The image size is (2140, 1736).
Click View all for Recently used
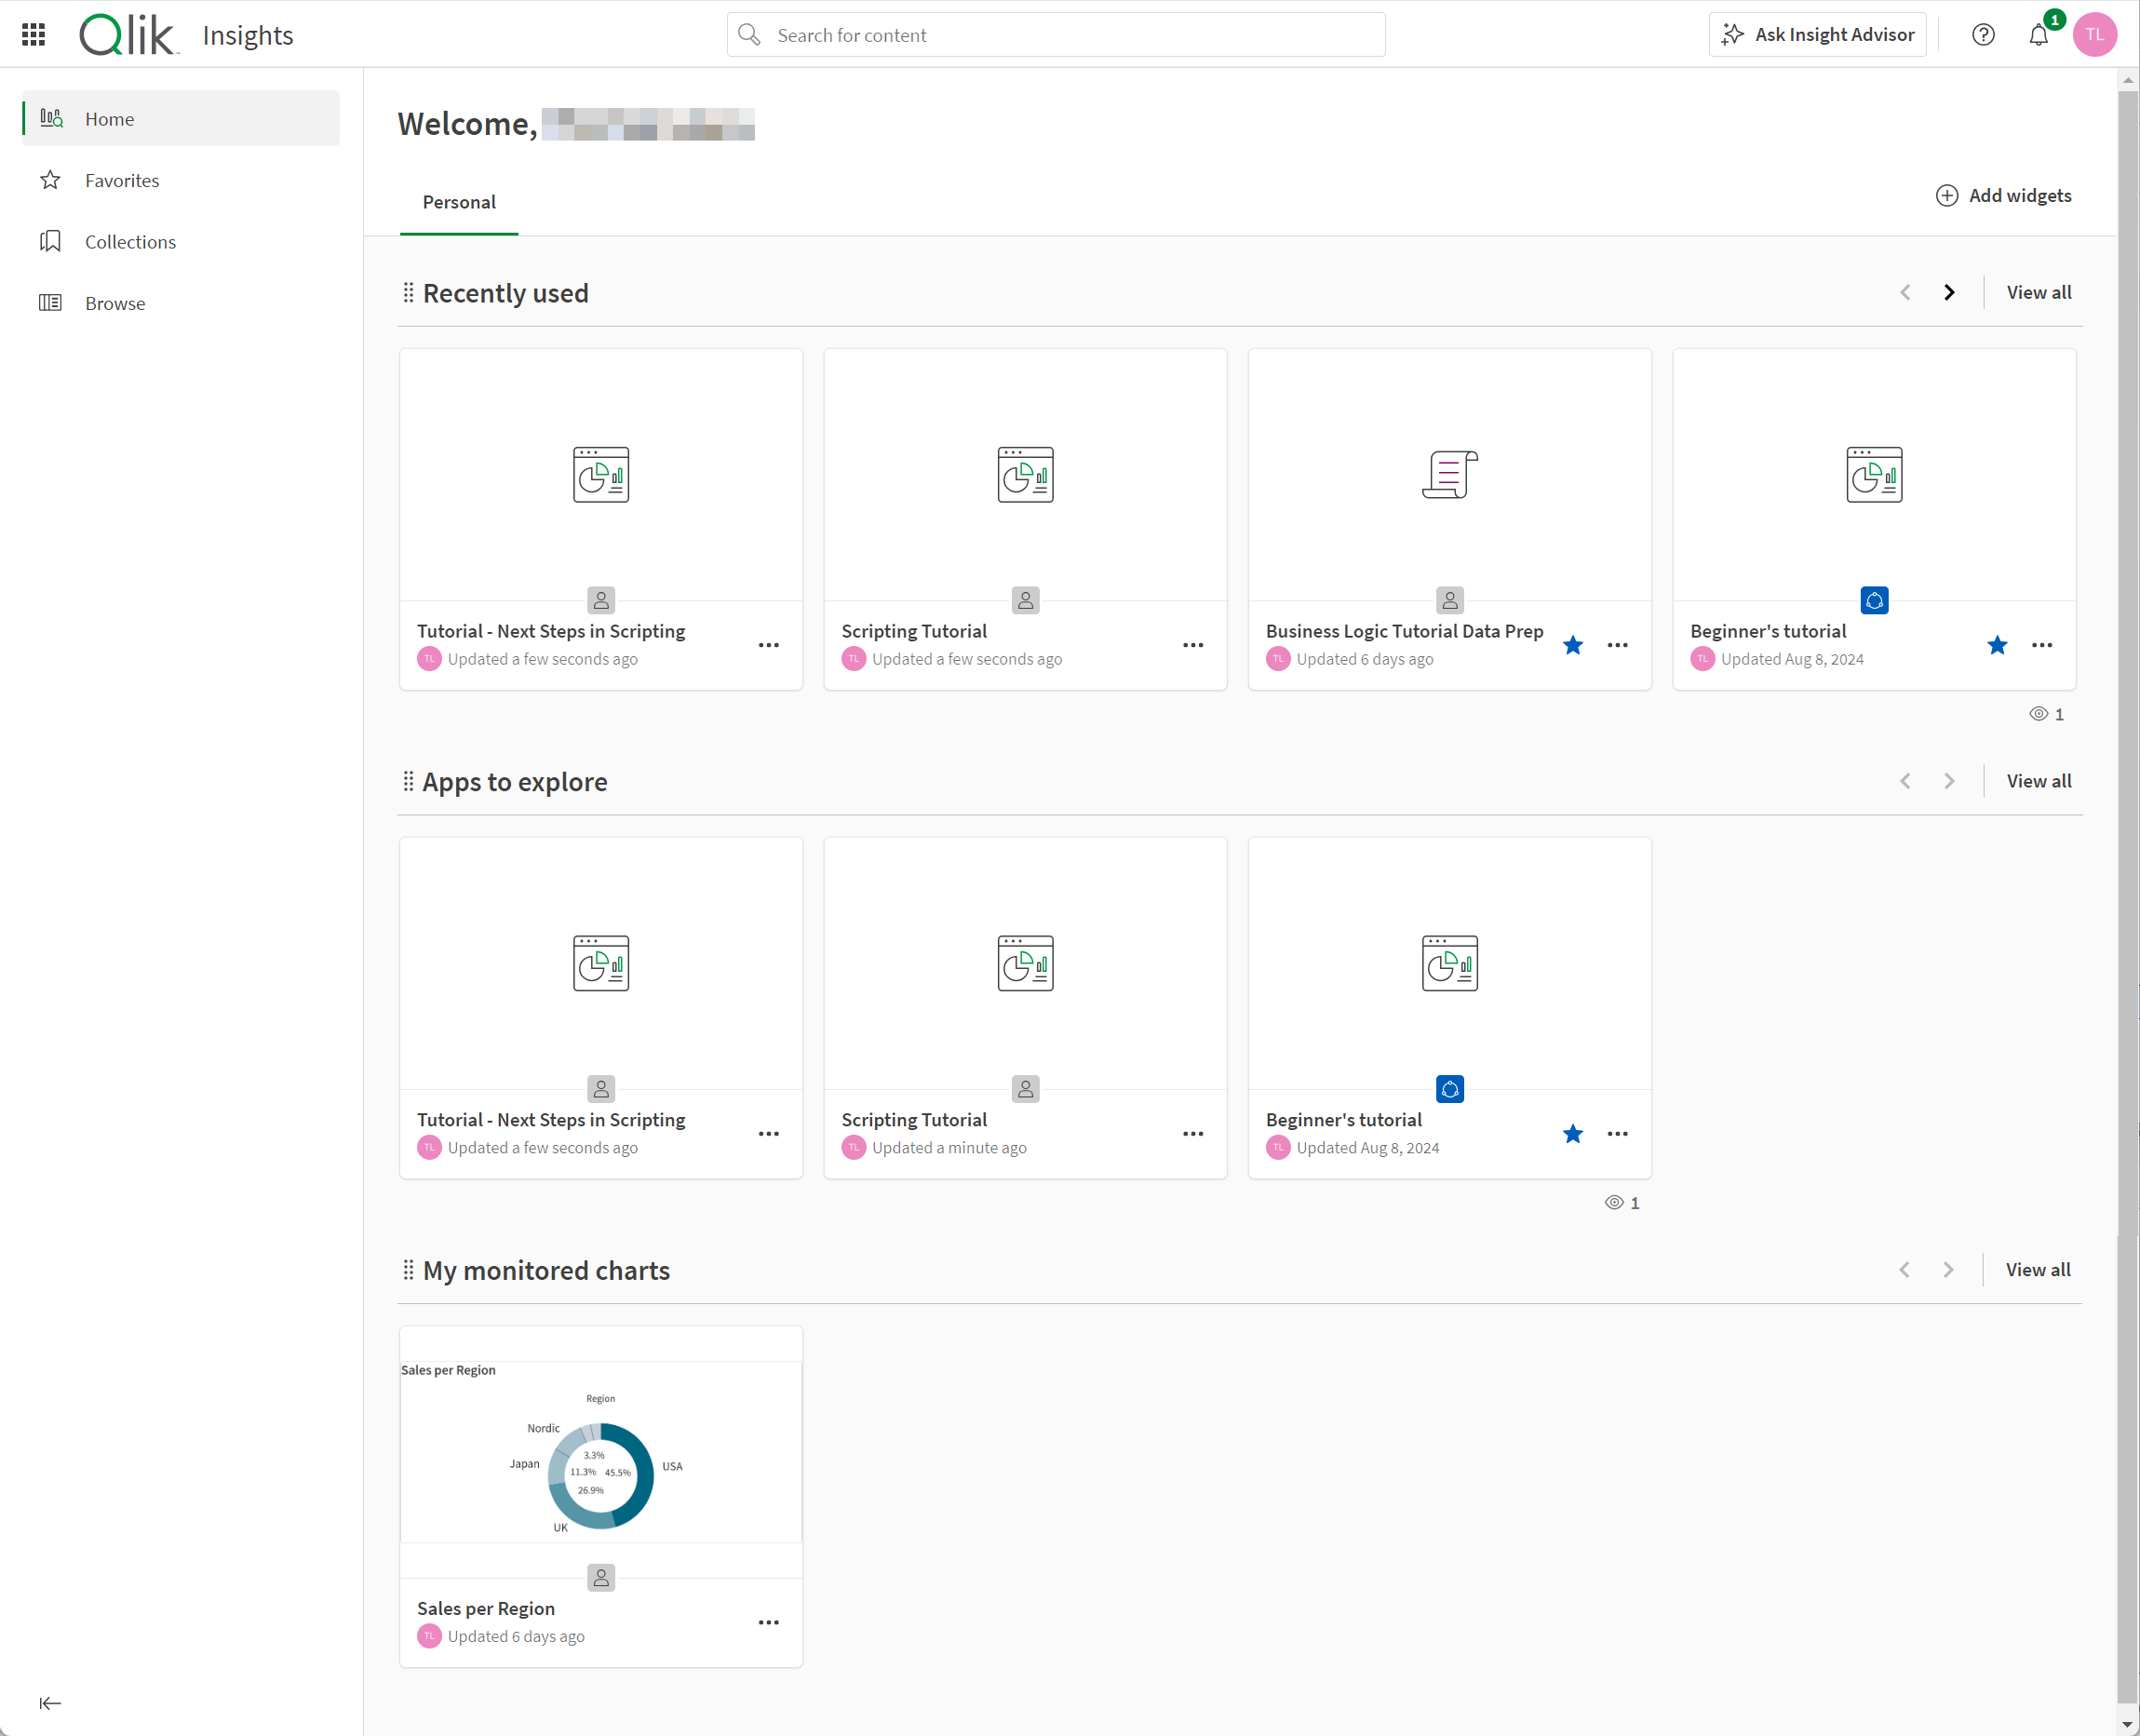coord(2039,292)
